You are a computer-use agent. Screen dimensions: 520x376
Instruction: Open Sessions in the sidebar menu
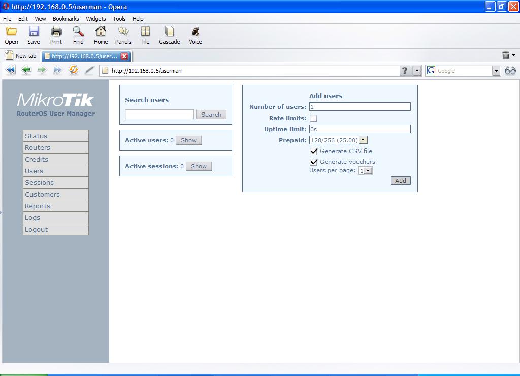point(56,183)
